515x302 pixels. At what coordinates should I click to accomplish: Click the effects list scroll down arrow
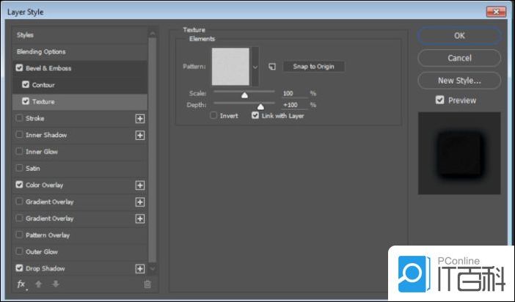pos(153,268)
